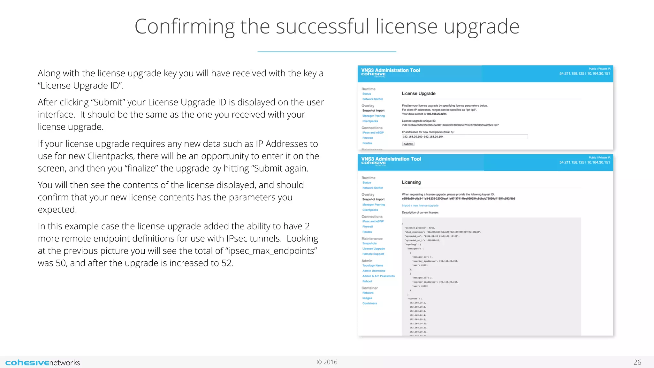Open IPsec and eBGP on Licensing page

pyautogui.click(x=373, y=221)
